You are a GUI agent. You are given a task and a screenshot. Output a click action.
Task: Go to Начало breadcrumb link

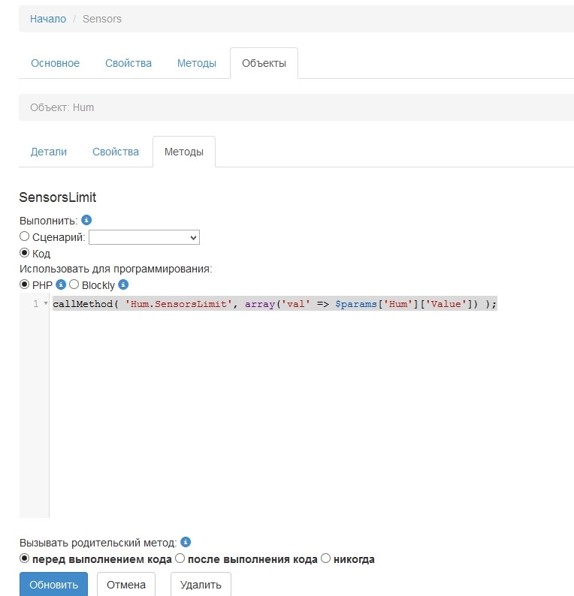48,19
